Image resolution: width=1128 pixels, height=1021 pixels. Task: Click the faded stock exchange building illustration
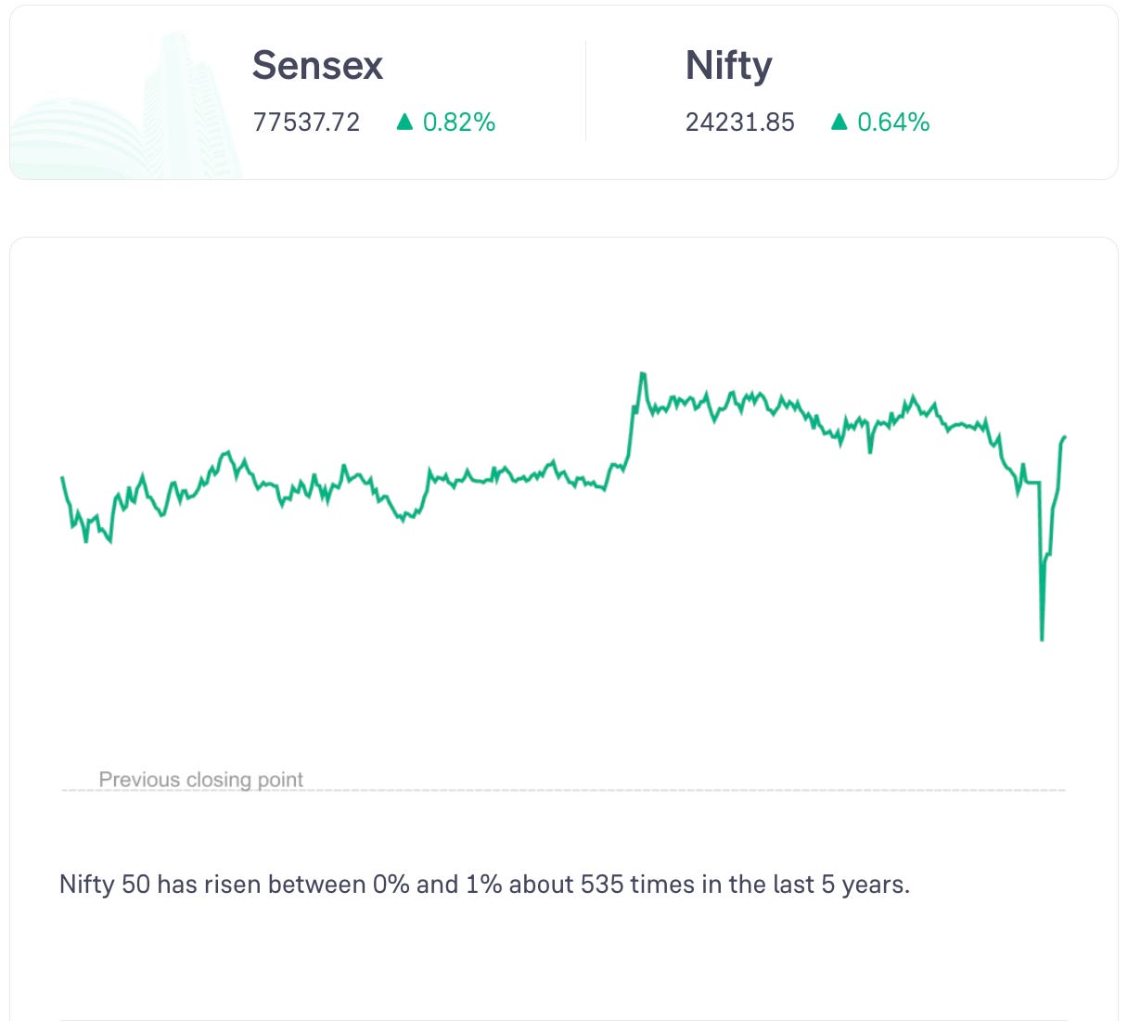click(x=125, y=107)
